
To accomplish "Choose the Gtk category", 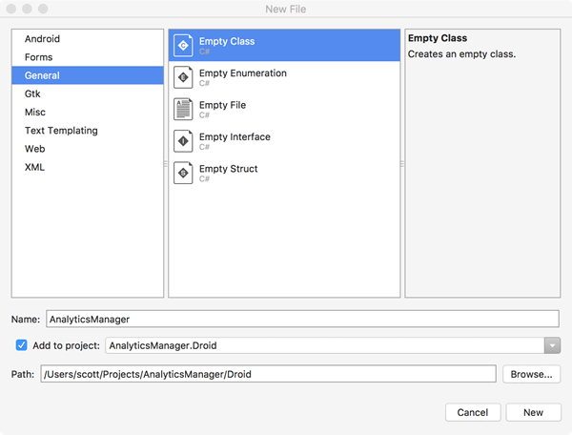I will coord(32,94).
